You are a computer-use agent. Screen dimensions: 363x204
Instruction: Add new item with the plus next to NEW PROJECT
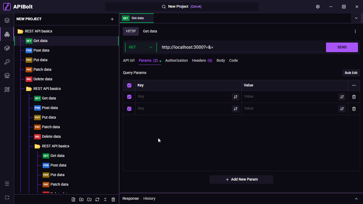pos(112,19)
